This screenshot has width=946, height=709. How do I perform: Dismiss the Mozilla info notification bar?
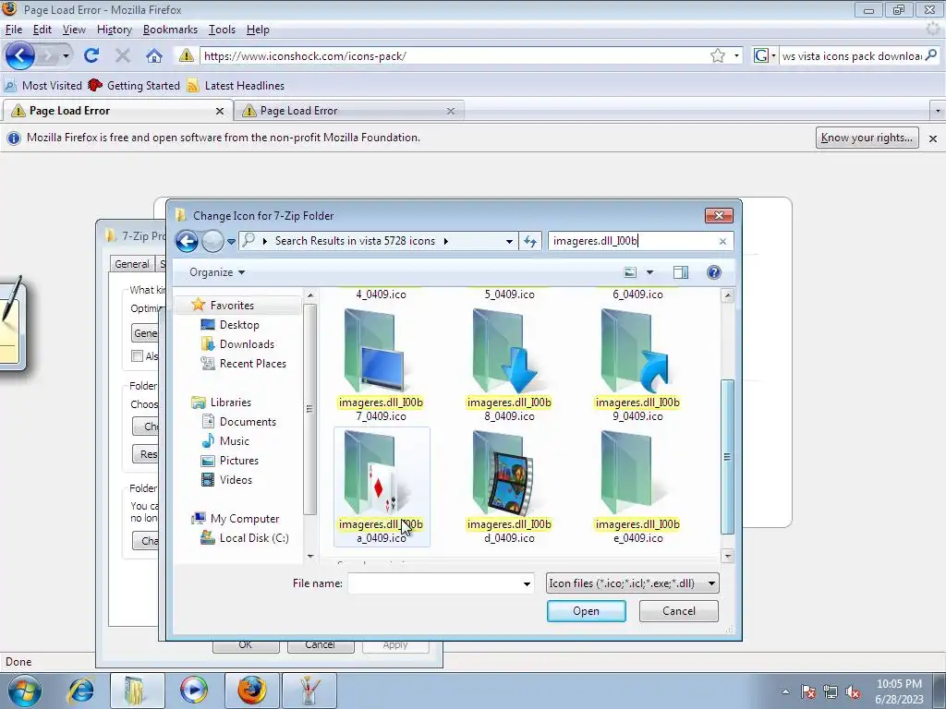tap(933, 138)
